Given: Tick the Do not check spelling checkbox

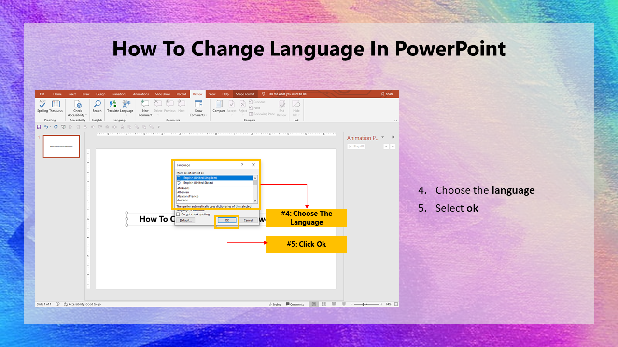Looking at the screenshot, I should (178, 214).
